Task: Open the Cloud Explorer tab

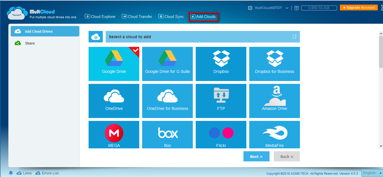Action: click(x=100, y=16)
